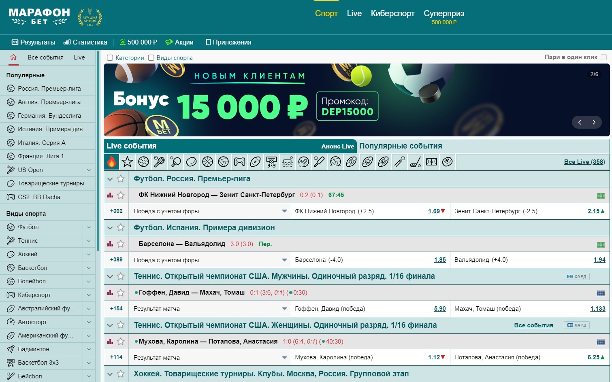Filter live events by handball icon
Viewport: 612px width, 382px height.
(x=303, y=162)
